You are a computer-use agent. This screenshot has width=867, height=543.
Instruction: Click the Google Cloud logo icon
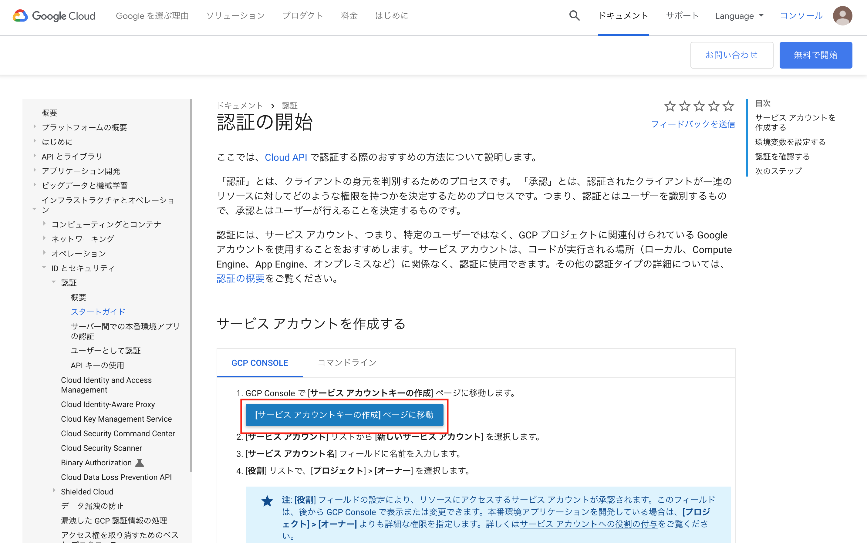click(x=20, y=15)
